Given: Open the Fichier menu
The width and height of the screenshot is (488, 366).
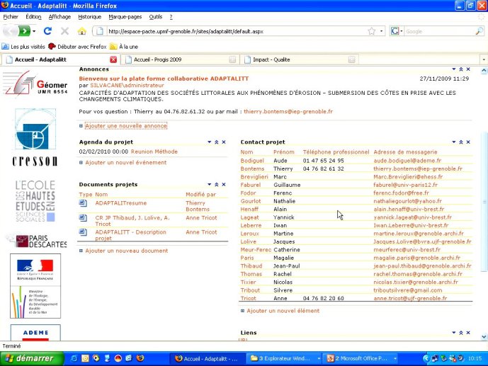Looking at the screenshot, I should (x=11, y=17).
